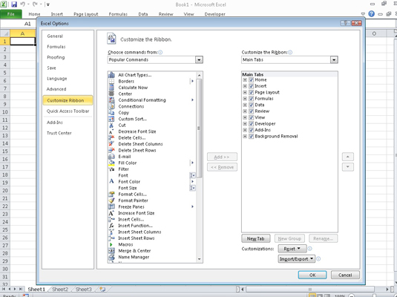Open the Import/Export dropdown button
397x297 pixels.
click(297, 258)
